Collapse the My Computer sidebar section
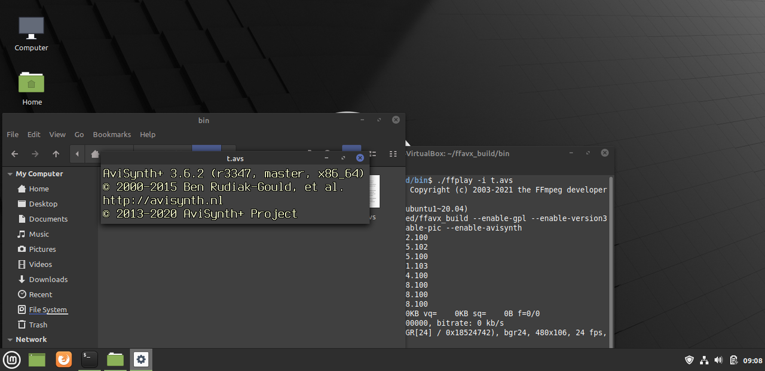The image size is (765, 371). pos(10,174)
